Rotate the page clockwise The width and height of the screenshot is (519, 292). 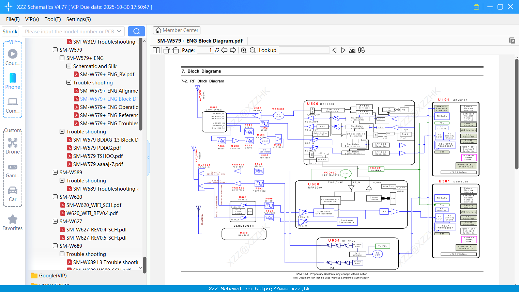[x=175, y=50]
